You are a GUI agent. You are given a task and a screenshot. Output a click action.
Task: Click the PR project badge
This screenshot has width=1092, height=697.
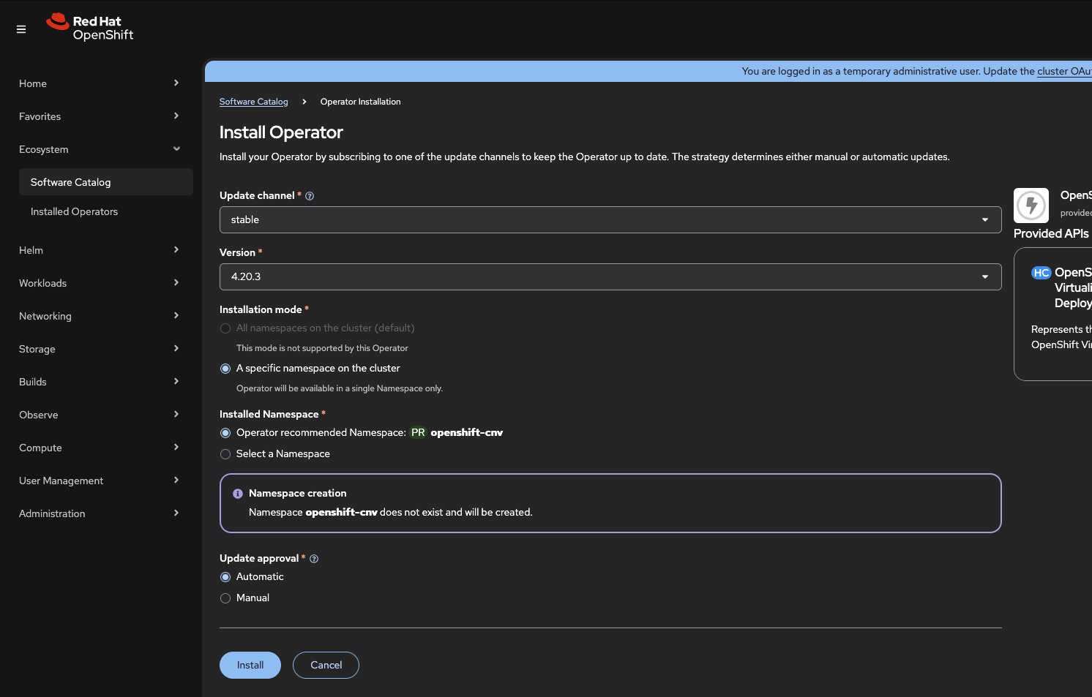click(418, 433)
